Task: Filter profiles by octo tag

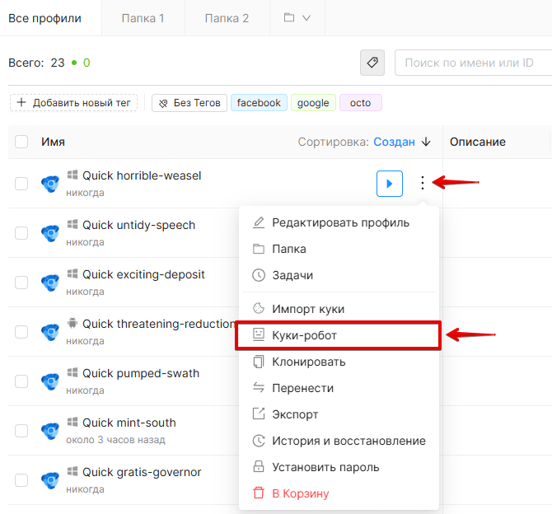Action: click(x=361, y=103)
